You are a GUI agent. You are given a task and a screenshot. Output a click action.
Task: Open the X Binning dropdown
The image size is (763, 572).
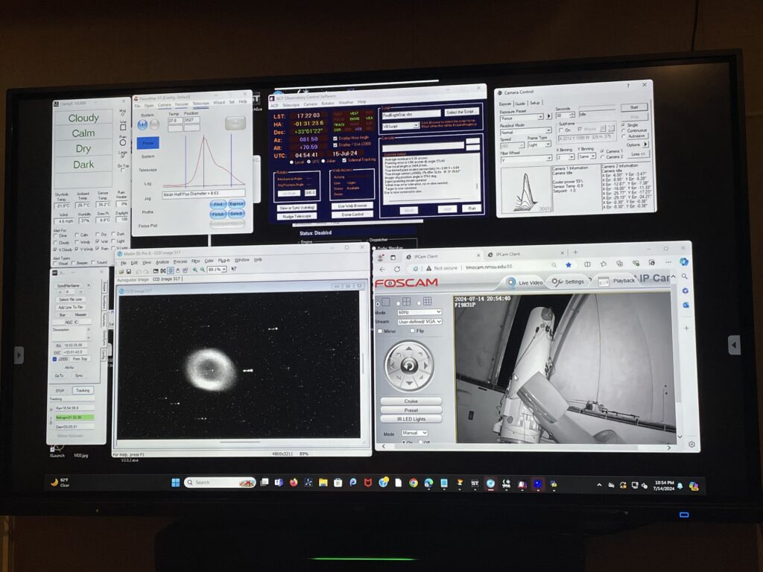565,156
